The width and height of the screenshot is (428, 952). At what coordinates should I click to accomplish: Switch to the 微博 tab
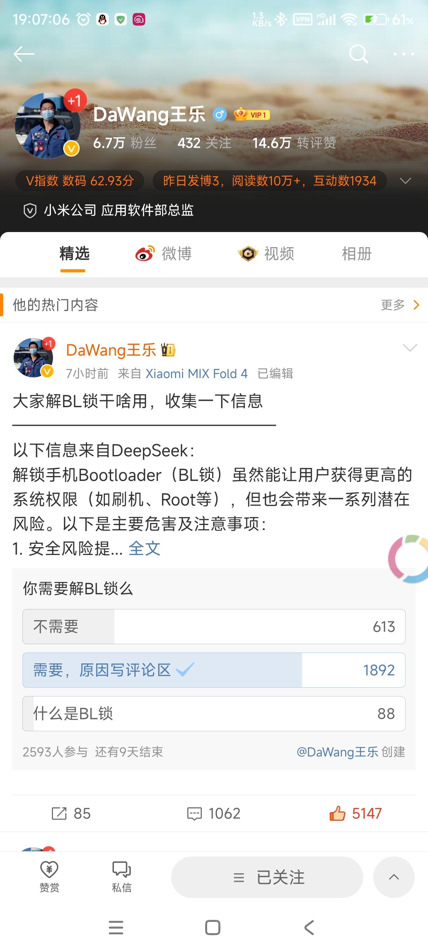pos(163,254)
